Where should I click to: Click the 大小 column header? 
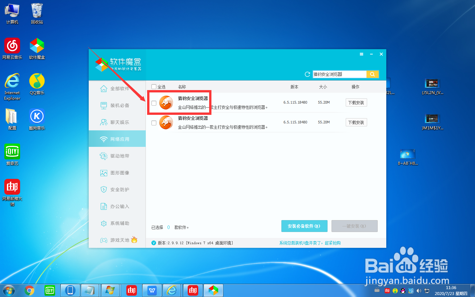323,87
